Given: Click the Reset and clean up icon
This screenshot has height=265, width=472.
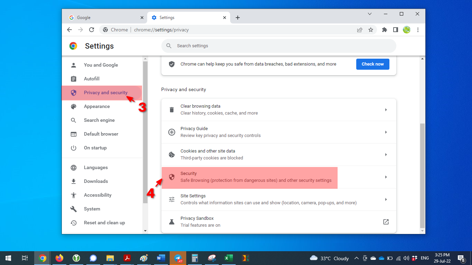Looking at the screenshot, I should tap(74, 223).
